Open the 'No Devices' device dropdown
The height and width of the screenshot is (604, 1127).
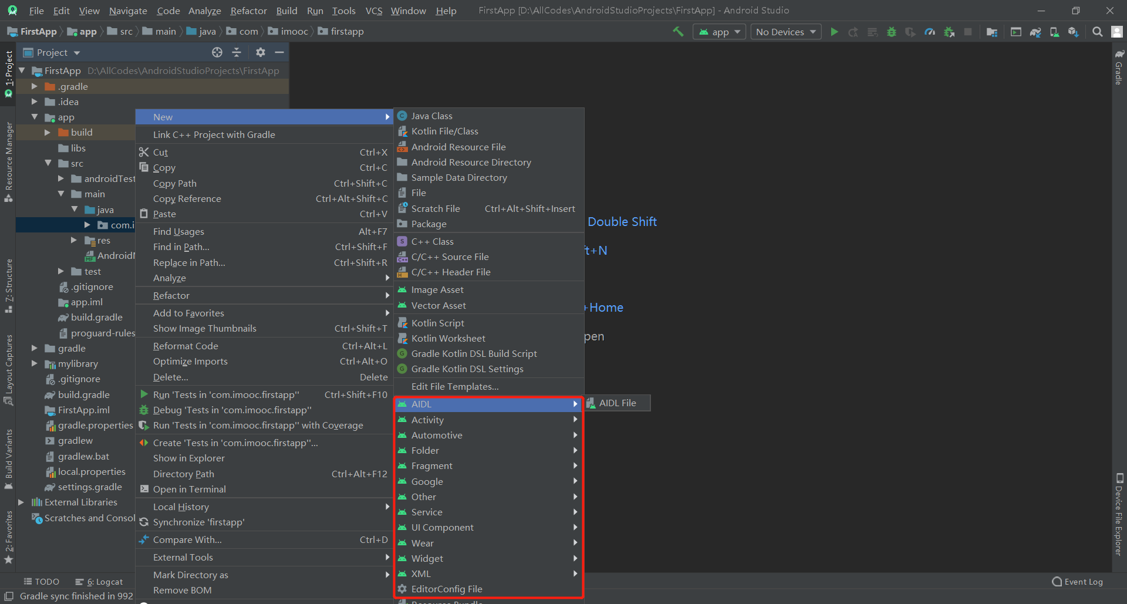786,32
